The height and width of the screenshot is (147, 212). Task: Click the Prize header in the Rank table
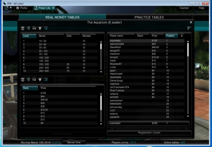68,88
